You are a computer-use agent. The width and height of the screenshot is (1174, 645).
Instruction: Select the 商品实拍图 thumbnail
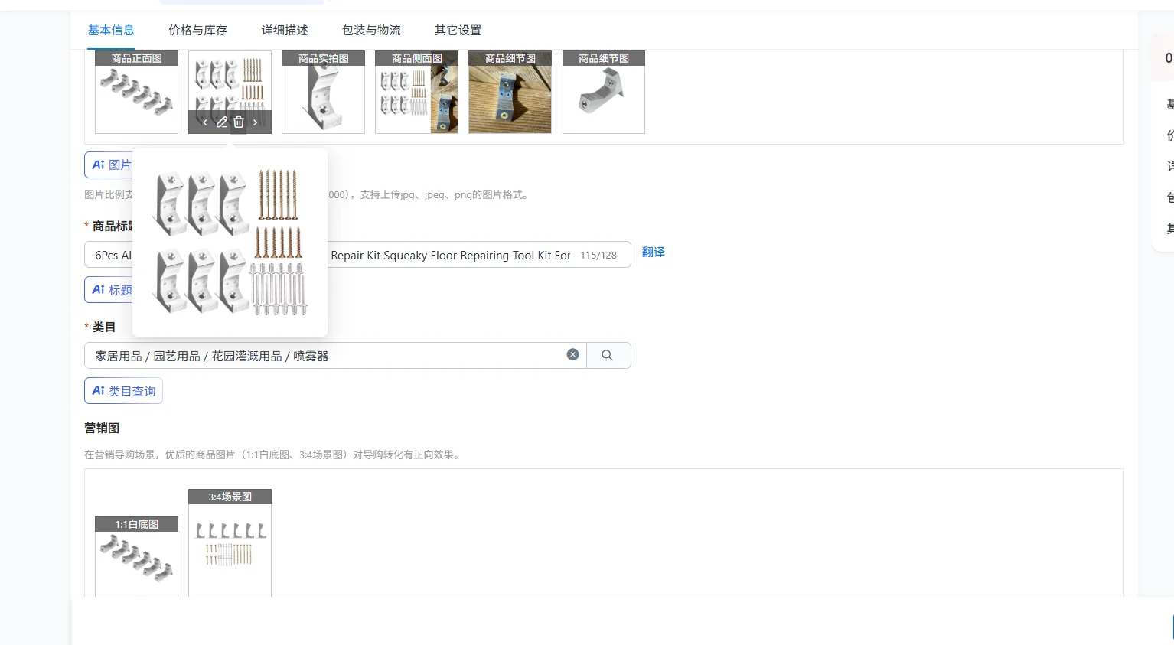click(x=323, y=92)
